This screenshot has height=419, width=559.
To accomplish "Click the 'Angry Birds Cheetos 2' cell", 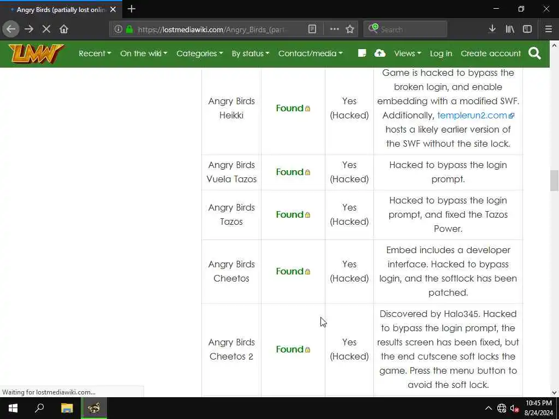I will pyautogui.click(x=231, y=350).
